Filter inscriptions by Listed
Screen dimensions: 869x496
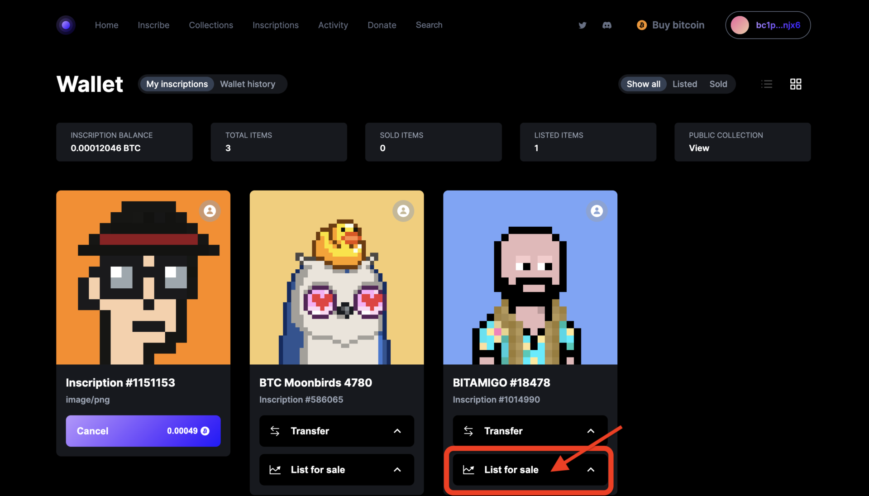pyautogui.click(x=684, y=84)
